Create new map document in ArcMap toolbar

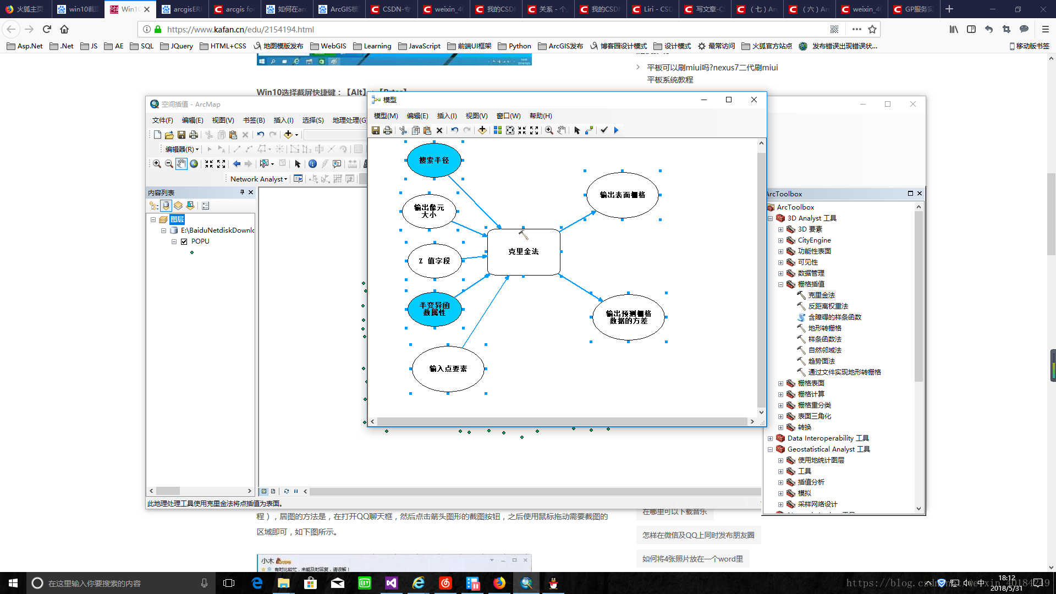157,135
